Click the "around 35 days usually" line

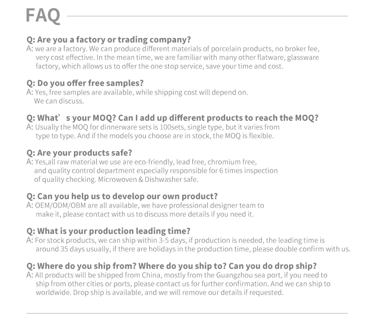[193, 249]
